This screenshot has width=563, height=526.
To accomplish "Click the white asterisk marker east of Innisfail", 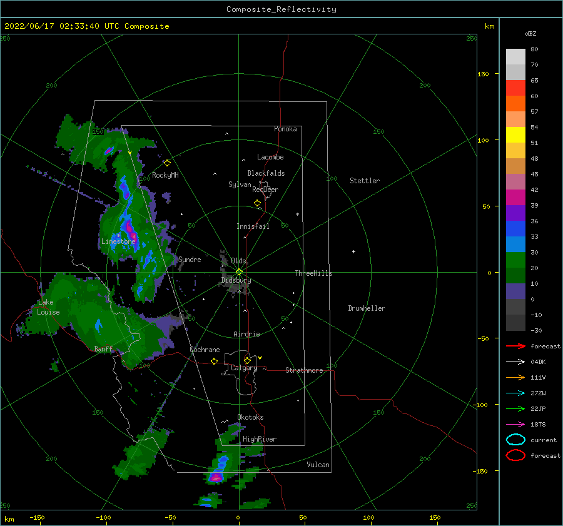I will click(297, 215).
